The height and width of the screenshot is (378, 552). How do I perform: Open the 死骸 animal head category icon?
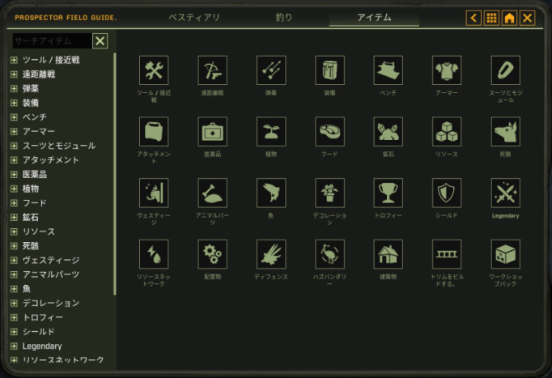click(x=506, y=131)
